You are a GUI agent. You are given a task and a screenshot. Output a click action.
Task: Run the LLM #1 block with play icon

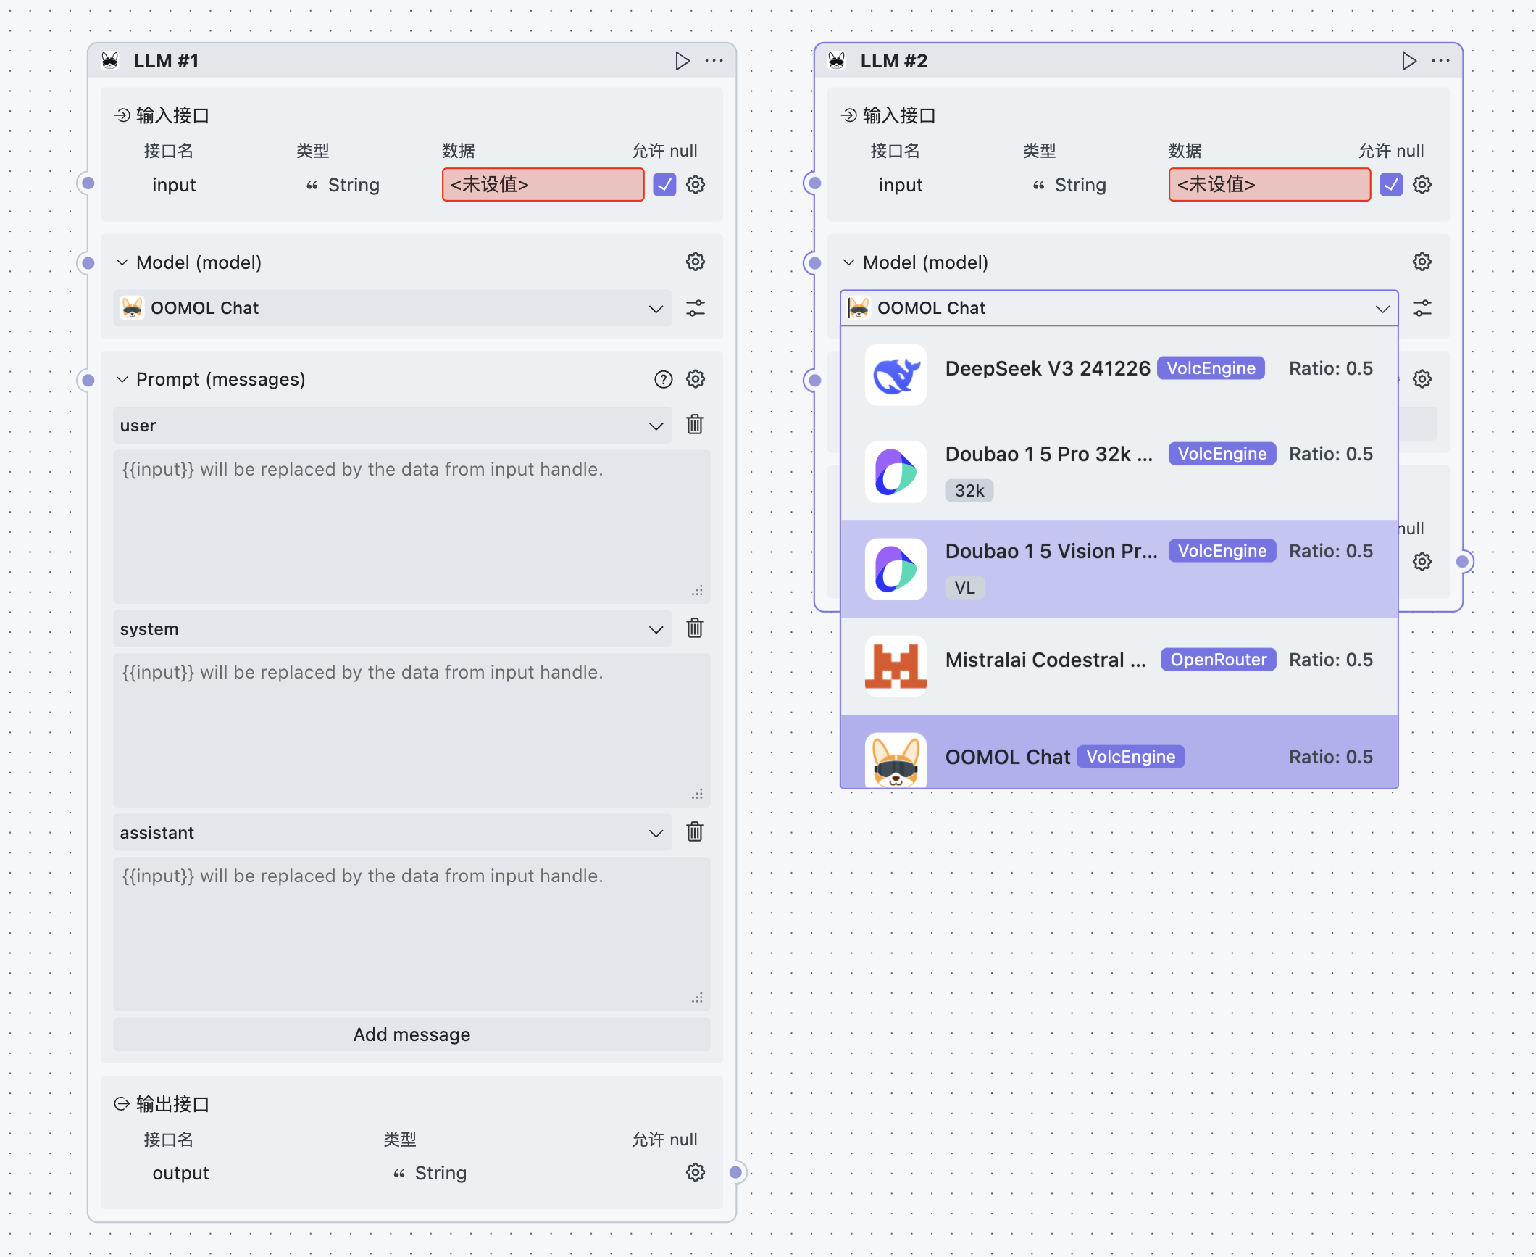point(682,61)
